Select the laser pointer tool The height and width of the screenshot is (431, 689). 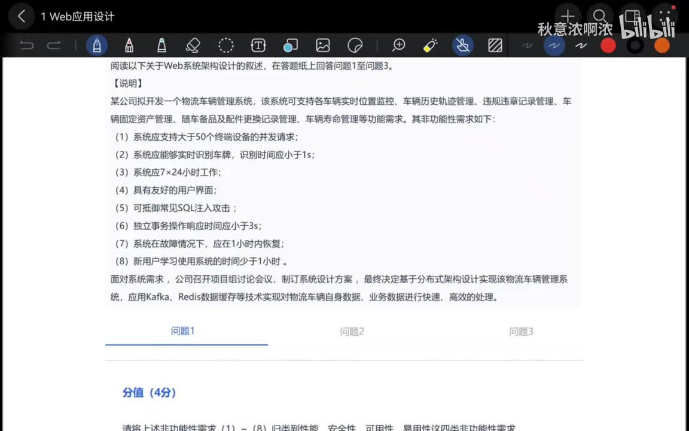[x=431, y=45]
